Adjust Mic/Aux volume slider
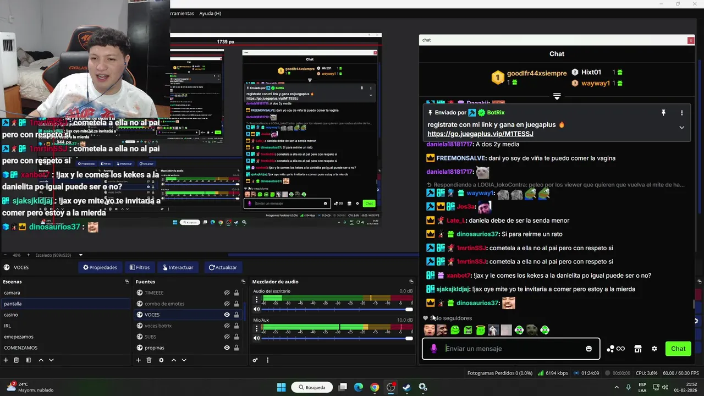This screenshot has width=704, height=396. 337,338
